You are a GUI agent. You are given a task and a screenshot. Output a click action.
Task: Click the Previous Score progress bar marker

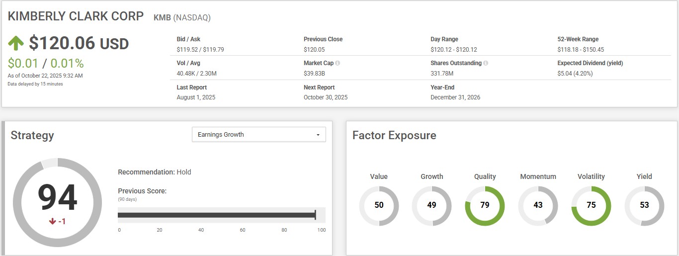click(315, 215)
